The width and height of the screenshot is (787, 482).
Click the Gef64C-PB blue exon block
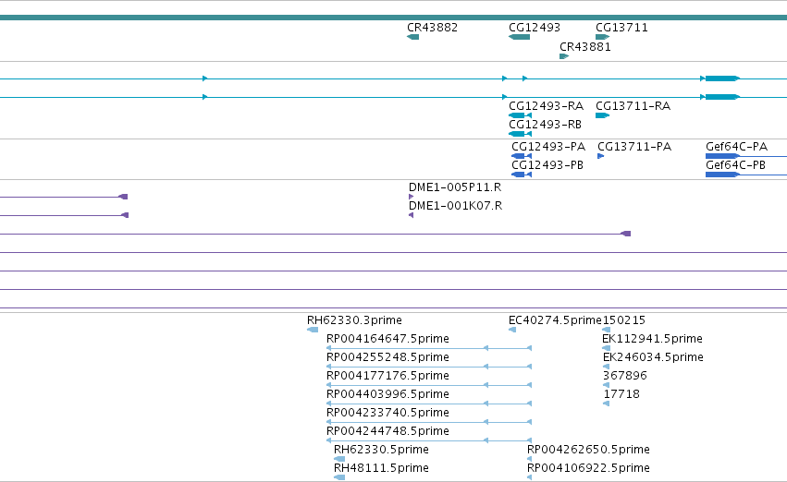pos(722,175)
